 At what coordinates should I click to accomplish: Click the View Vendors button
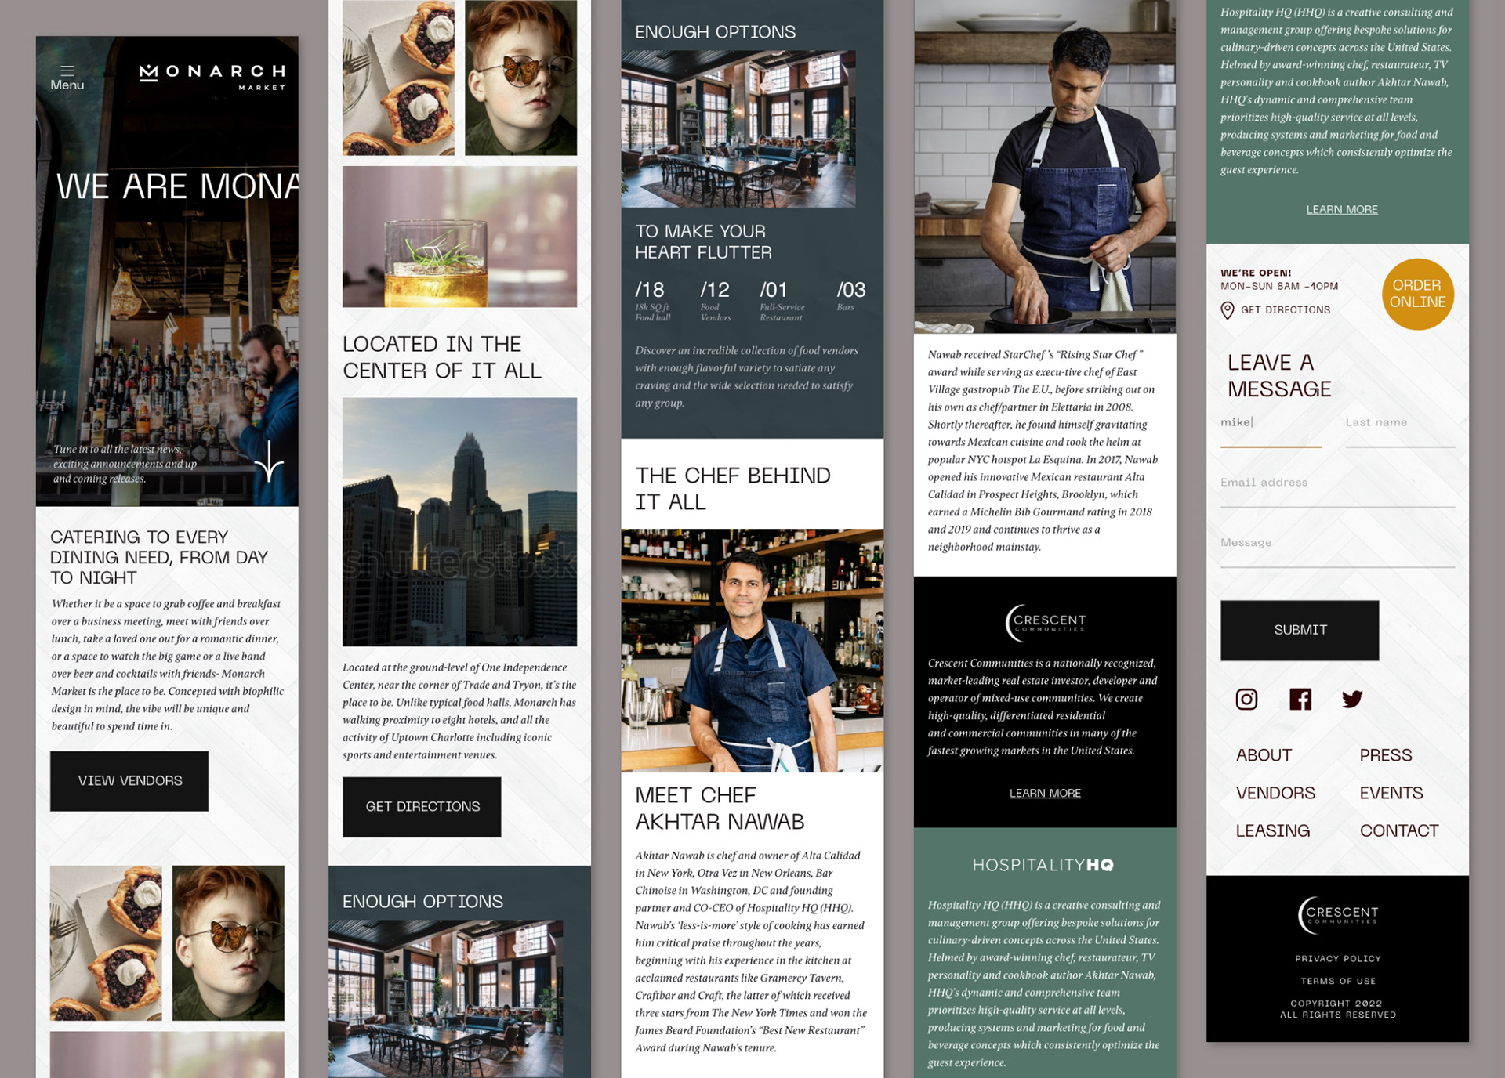coord(129,781)
